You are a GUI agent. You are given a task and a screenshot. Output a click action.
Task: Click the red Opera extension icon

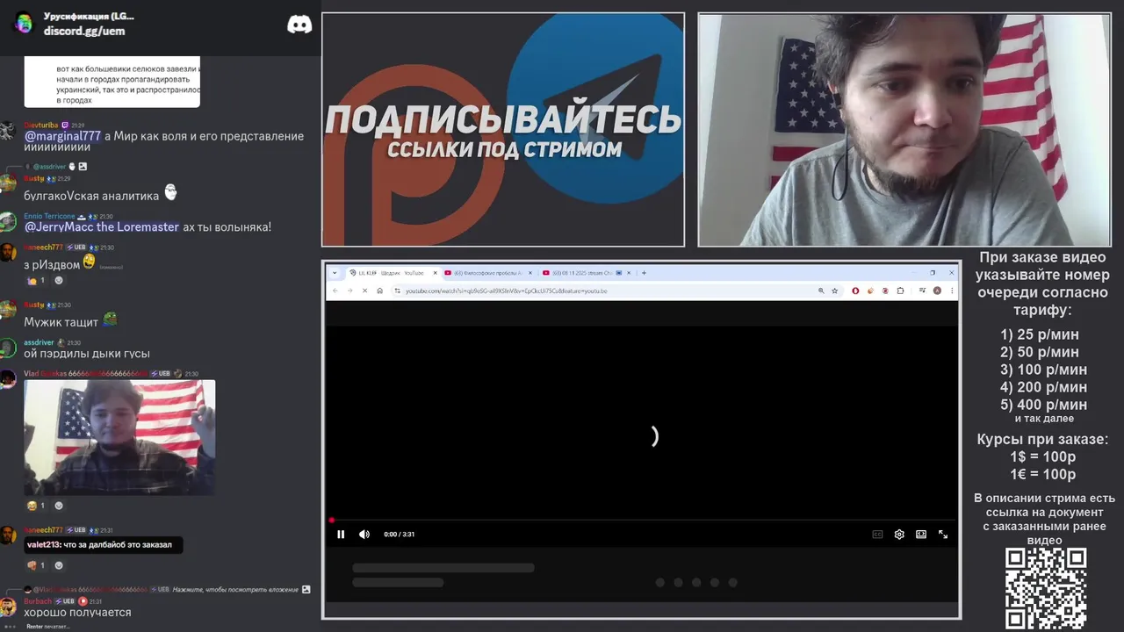855,291
